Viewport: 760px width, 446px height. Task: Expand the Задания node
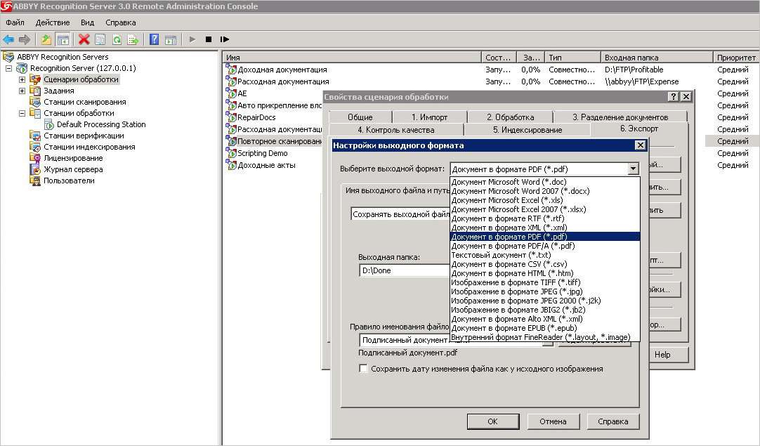click(x=22, y=91)
